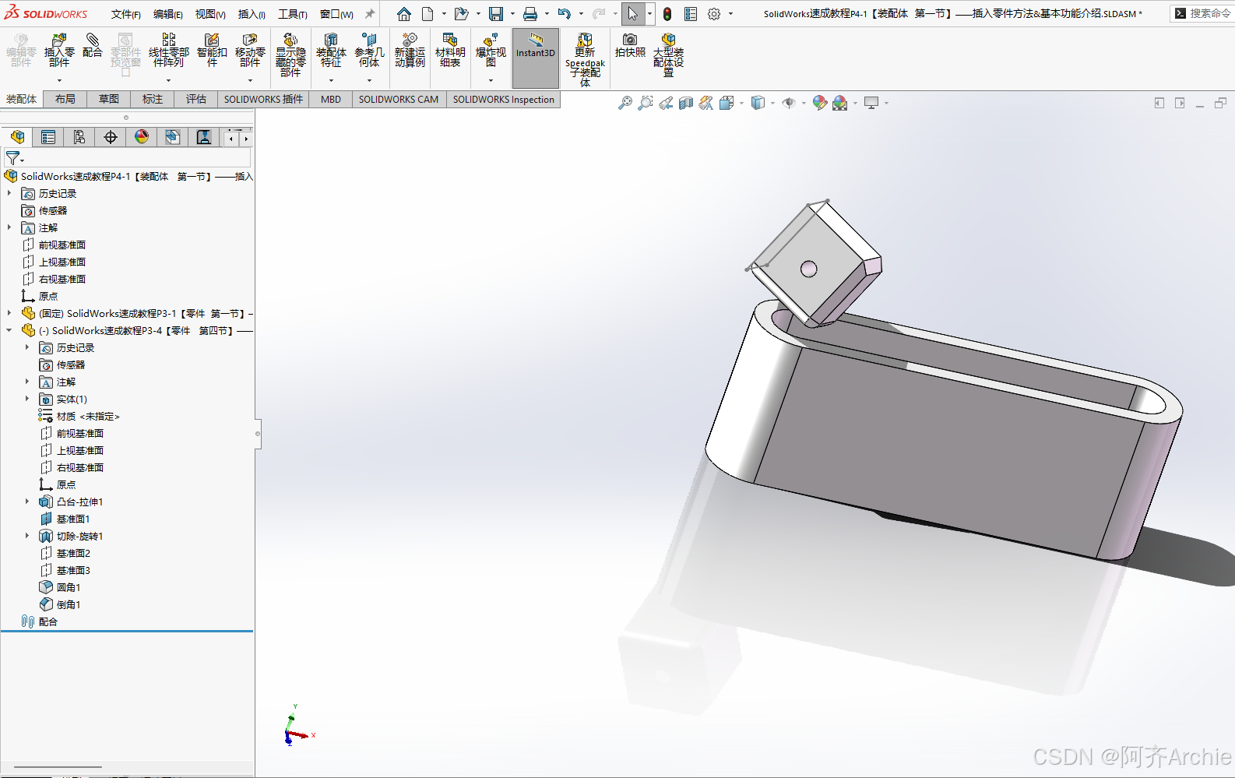Open the 文件(F) menu

(125, 14)
